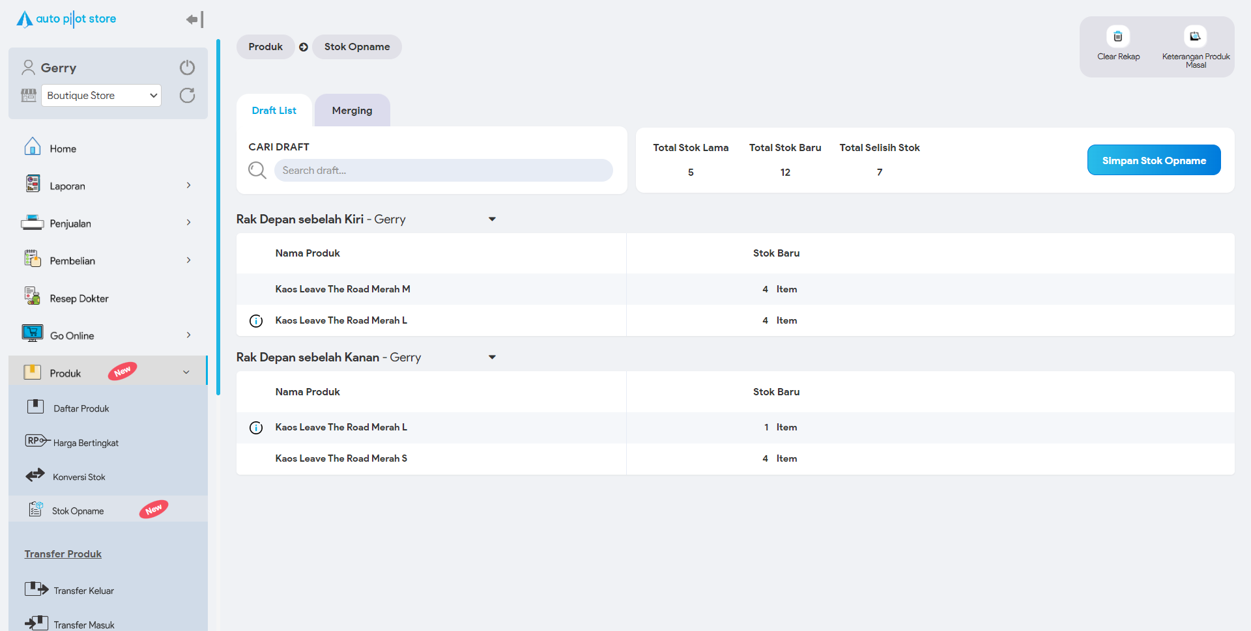This screenshot has width=1251, height=631.
Task: Click the Produk breadcrumb
Action: click(265, 47)
